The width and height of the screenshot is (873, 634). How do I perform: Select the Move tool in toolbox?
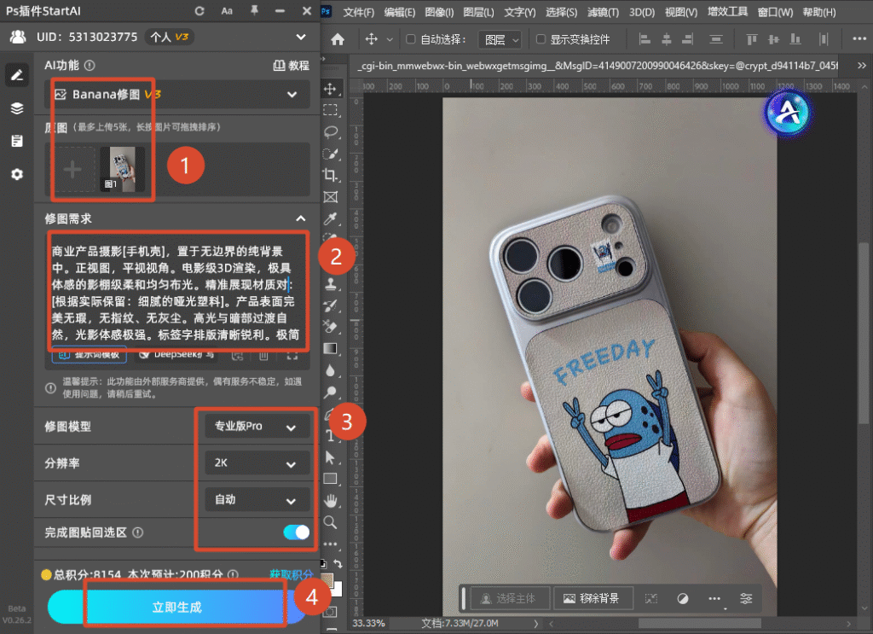coord(330,89)
